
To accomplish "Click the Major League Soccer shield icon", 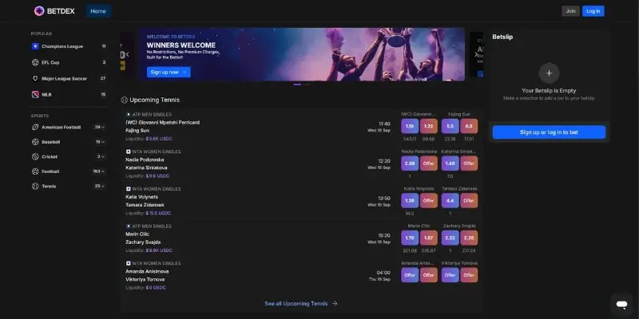I will (35, 78).
